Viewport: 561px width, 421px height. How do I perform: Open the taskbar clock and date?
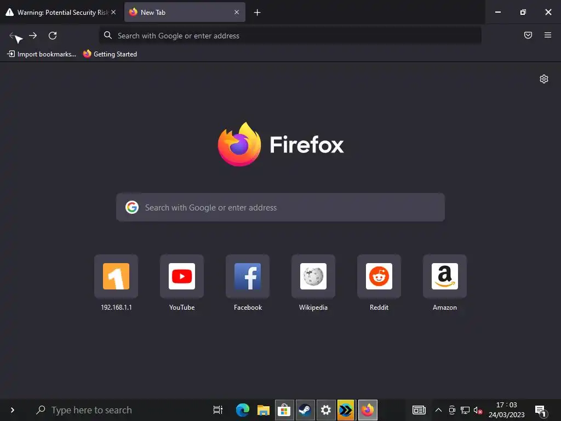coord(506,410)
